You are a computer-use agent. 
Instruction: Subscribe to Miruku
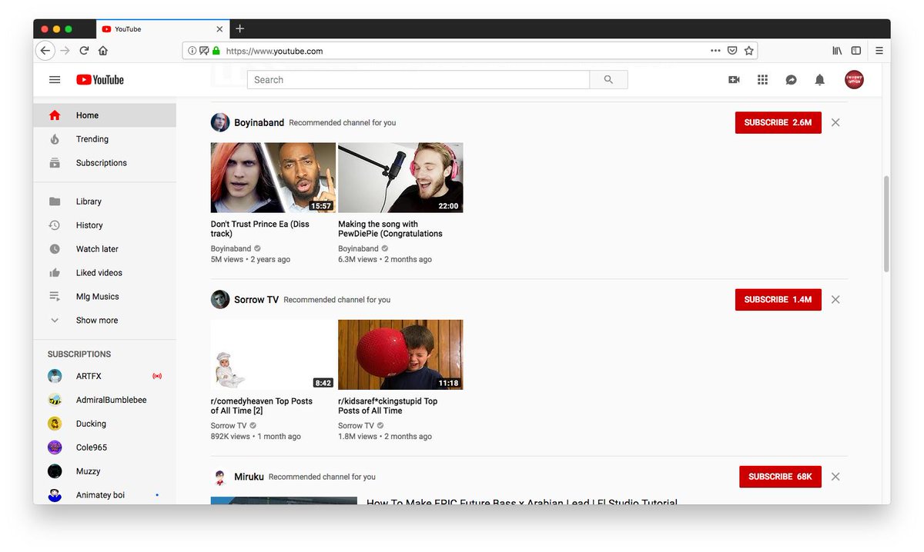781,477
